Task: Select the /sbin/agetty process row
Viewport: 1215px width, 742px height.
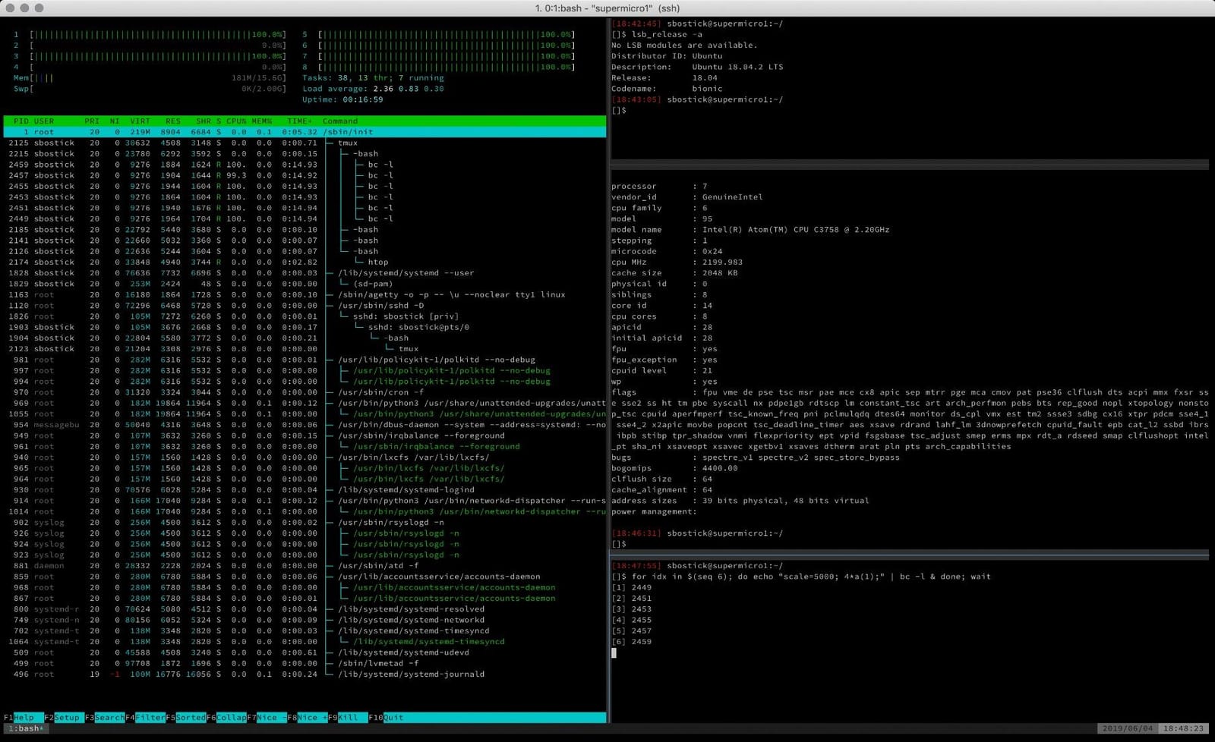Action: tap(305, 294)
